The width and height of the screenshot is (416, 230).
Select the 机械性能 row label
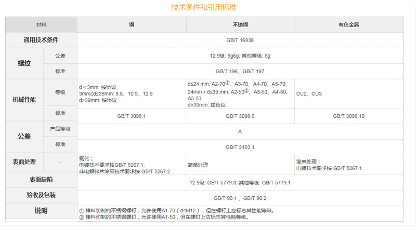point(24,100)
